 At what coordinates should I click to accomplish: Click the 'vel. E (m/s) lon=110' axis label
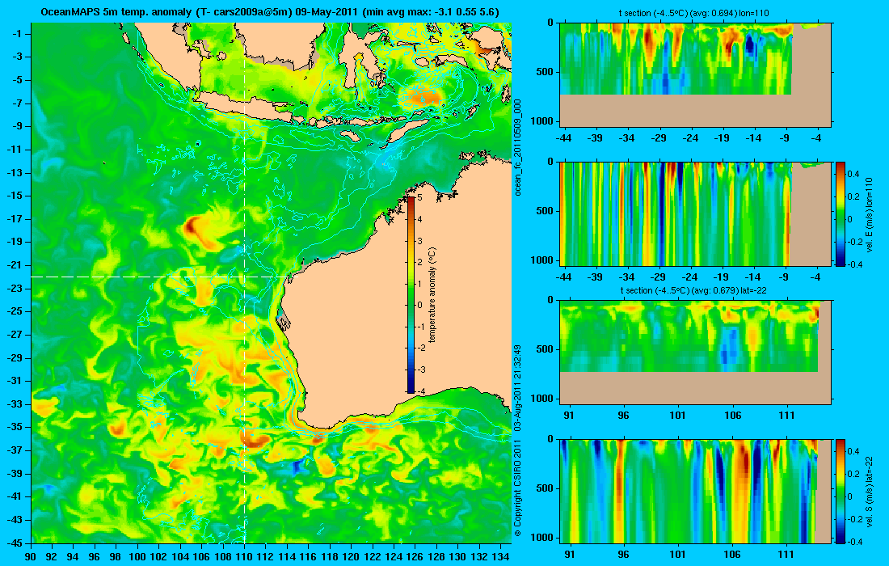[x=869, y=214]
